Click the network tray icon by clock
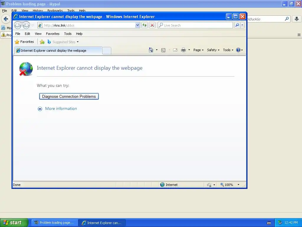Viewport: 302px width, 227px height. 280,223
